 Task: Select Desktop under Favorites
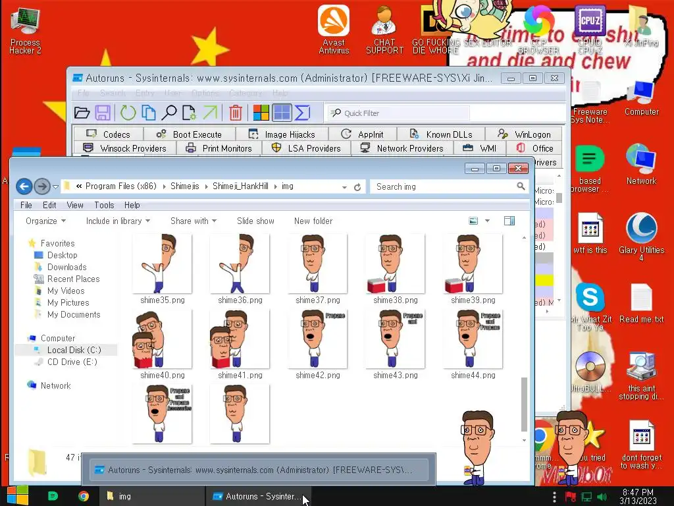coord(62,255)
